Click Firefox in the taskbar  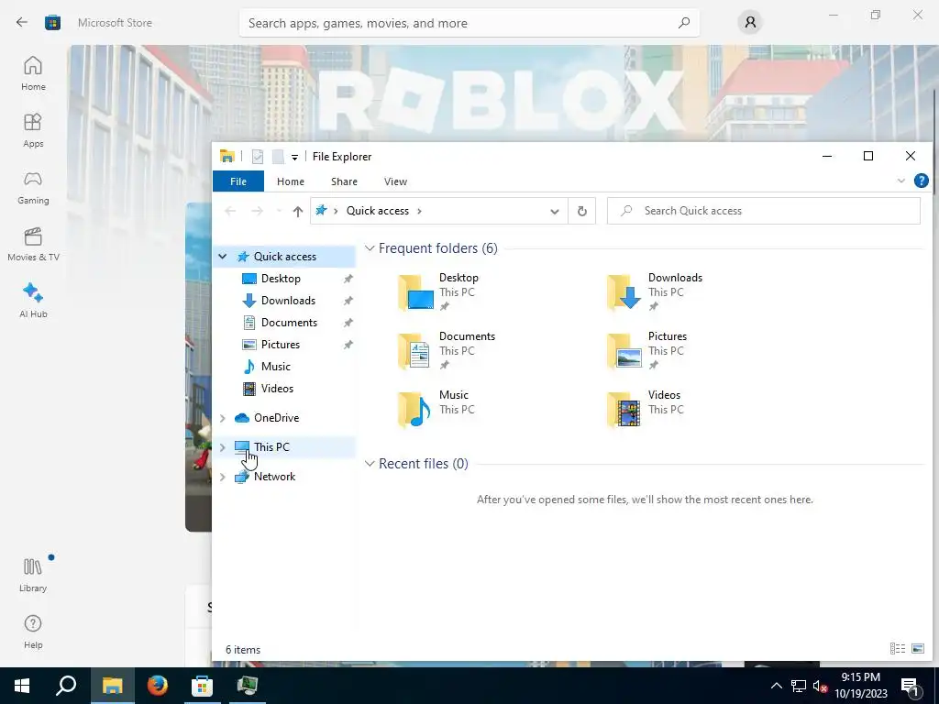(x=158, y=686)
